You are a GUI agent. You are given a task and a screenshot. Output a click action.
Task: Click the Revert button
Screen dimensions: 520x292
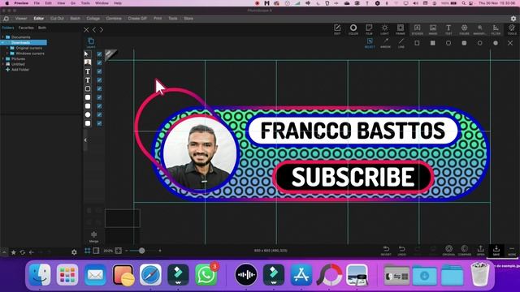pos(386,251)
